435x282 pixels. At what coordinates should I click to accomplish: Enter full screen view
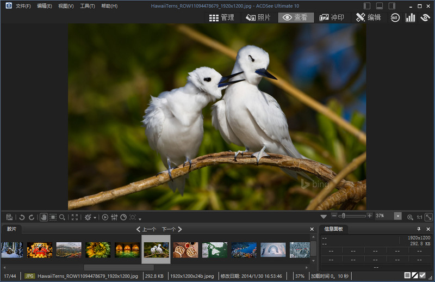pos(74,217)
